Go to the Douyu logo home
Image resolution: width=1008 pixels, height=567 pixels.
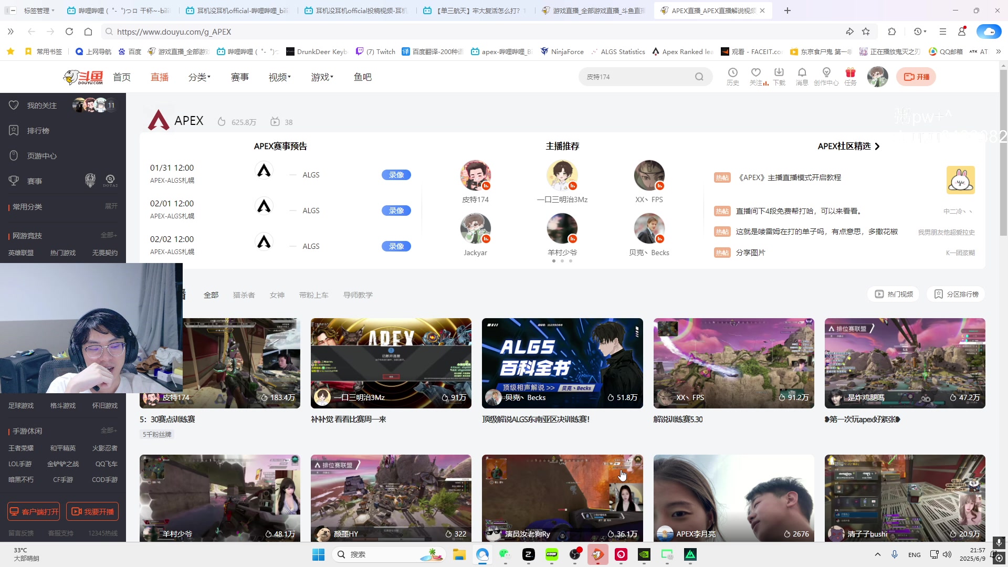tap(83, 77)
